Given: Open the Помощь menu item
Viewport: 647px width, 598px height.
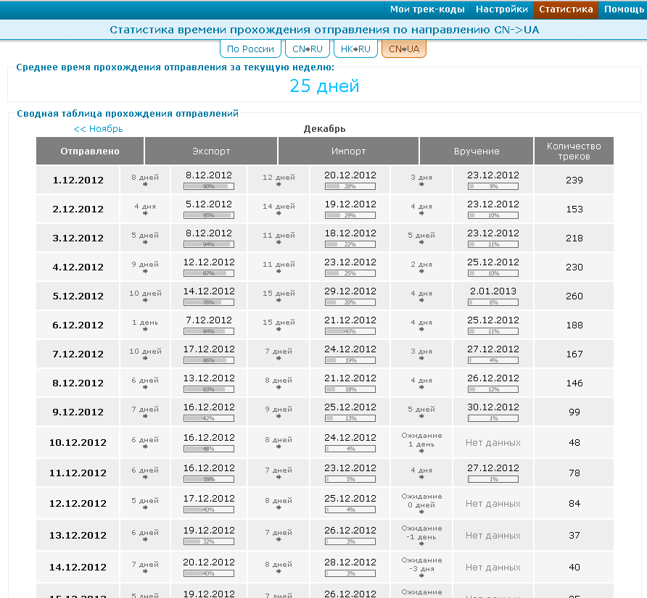Looking at the screenshot, I should point(624,9).
